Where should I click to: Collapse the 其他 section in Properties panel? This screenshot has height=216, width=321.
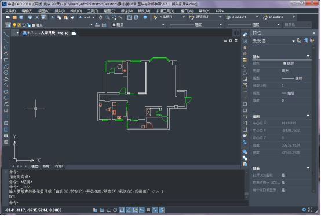(x=308, y=168)
